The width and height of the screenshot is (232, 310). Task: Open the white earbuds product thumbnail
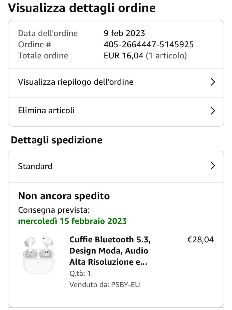tap(38, 255)
